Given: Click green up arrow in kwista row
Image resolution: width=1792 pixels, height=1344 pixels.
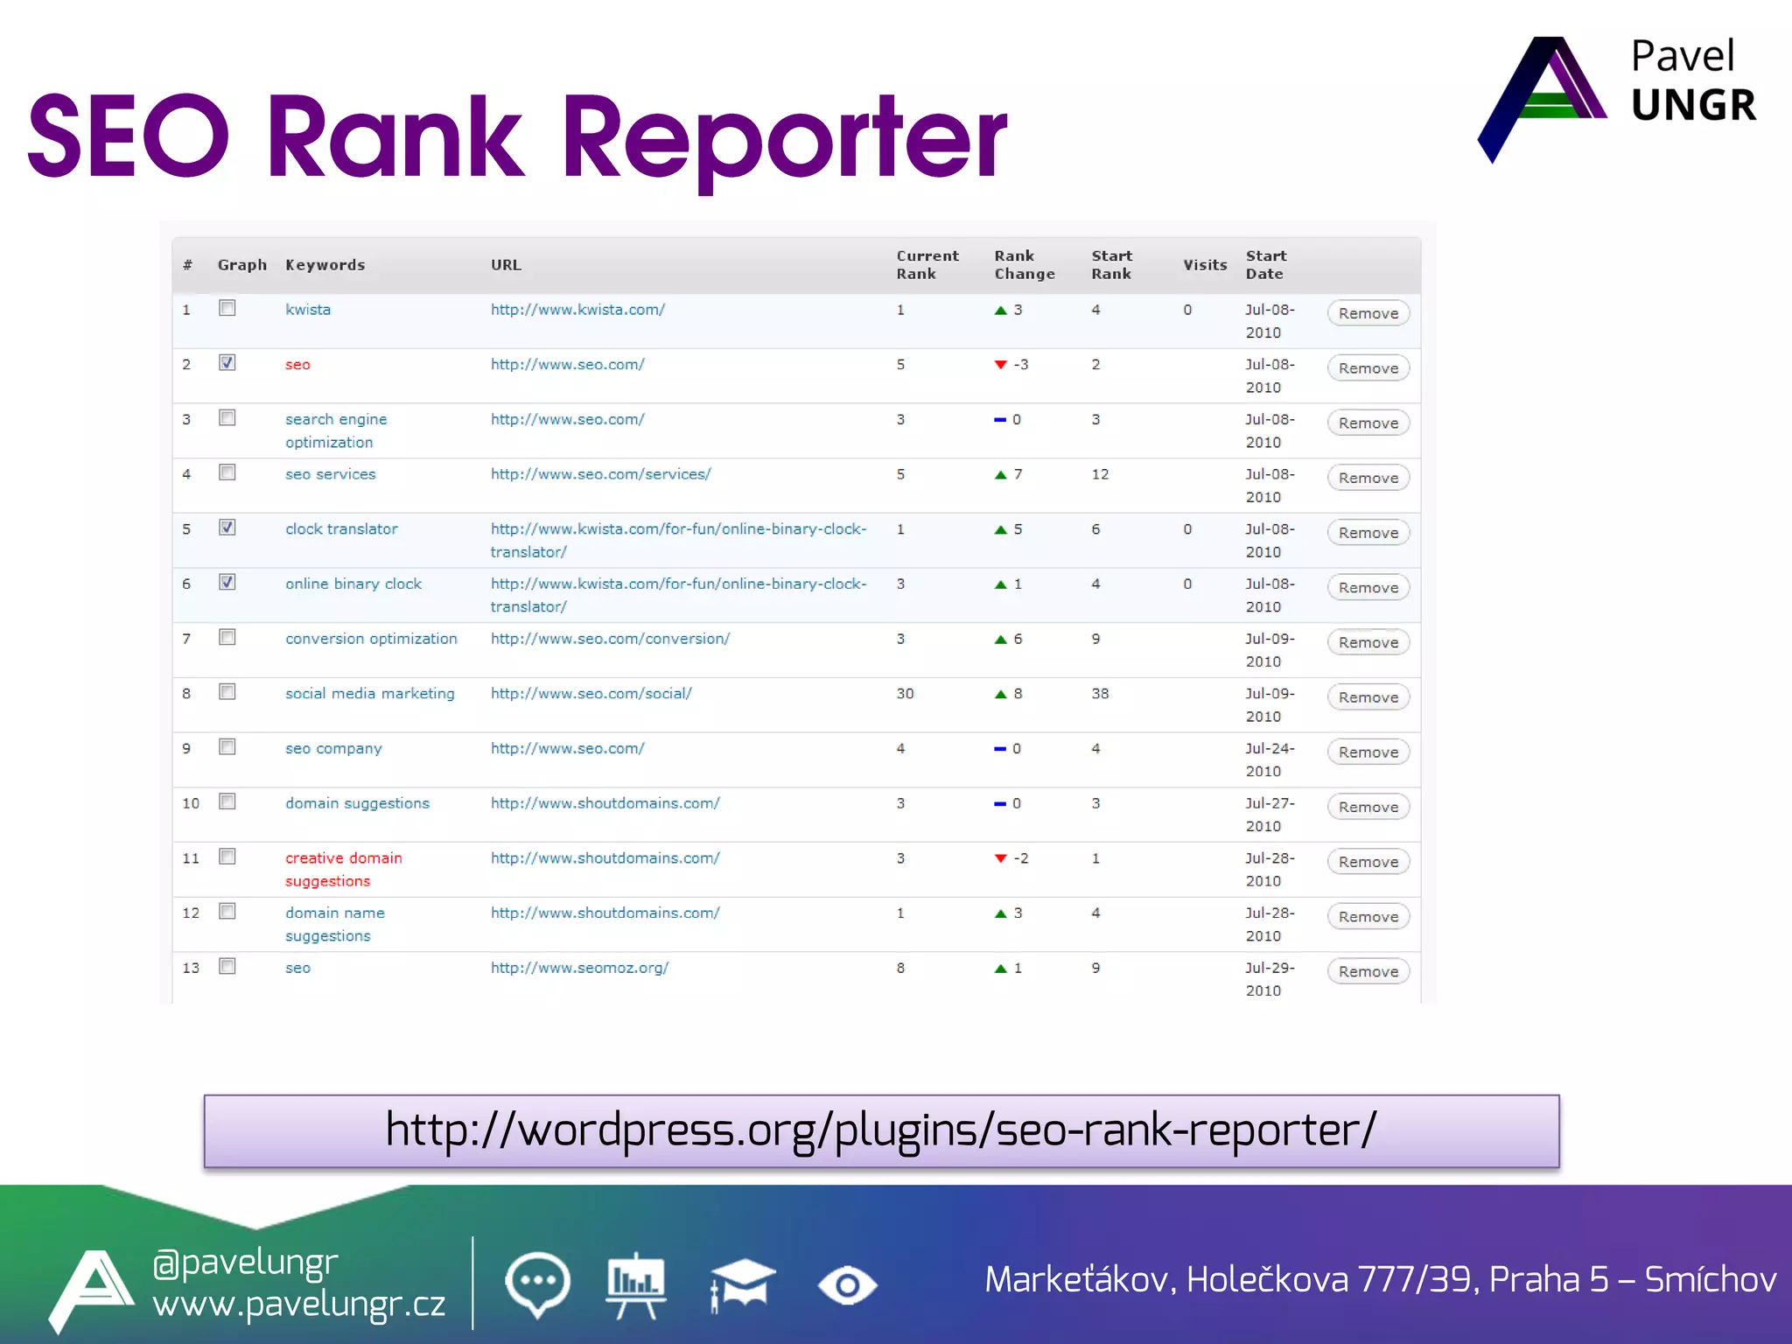Looking at the screenshot, I should 1000,311.
